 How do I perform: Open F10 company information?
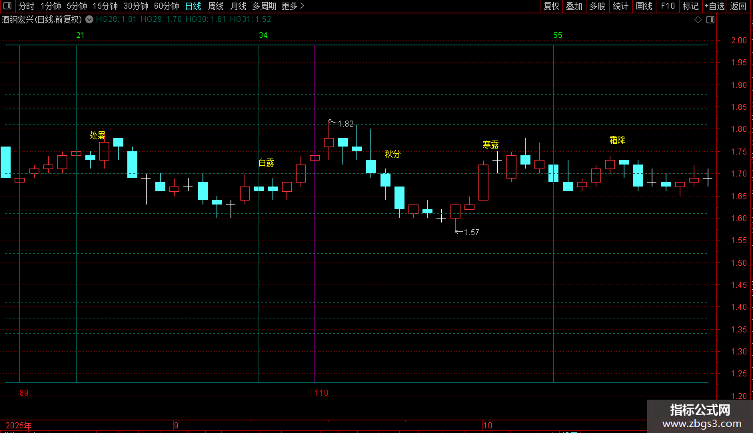point(668,6)
